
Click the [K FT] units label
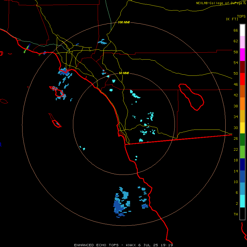[x=232, y=19]
